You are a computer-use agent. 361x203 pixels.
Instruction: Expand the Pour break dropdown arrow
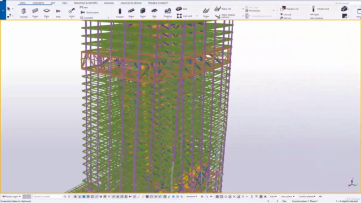[x=274, y=11]
